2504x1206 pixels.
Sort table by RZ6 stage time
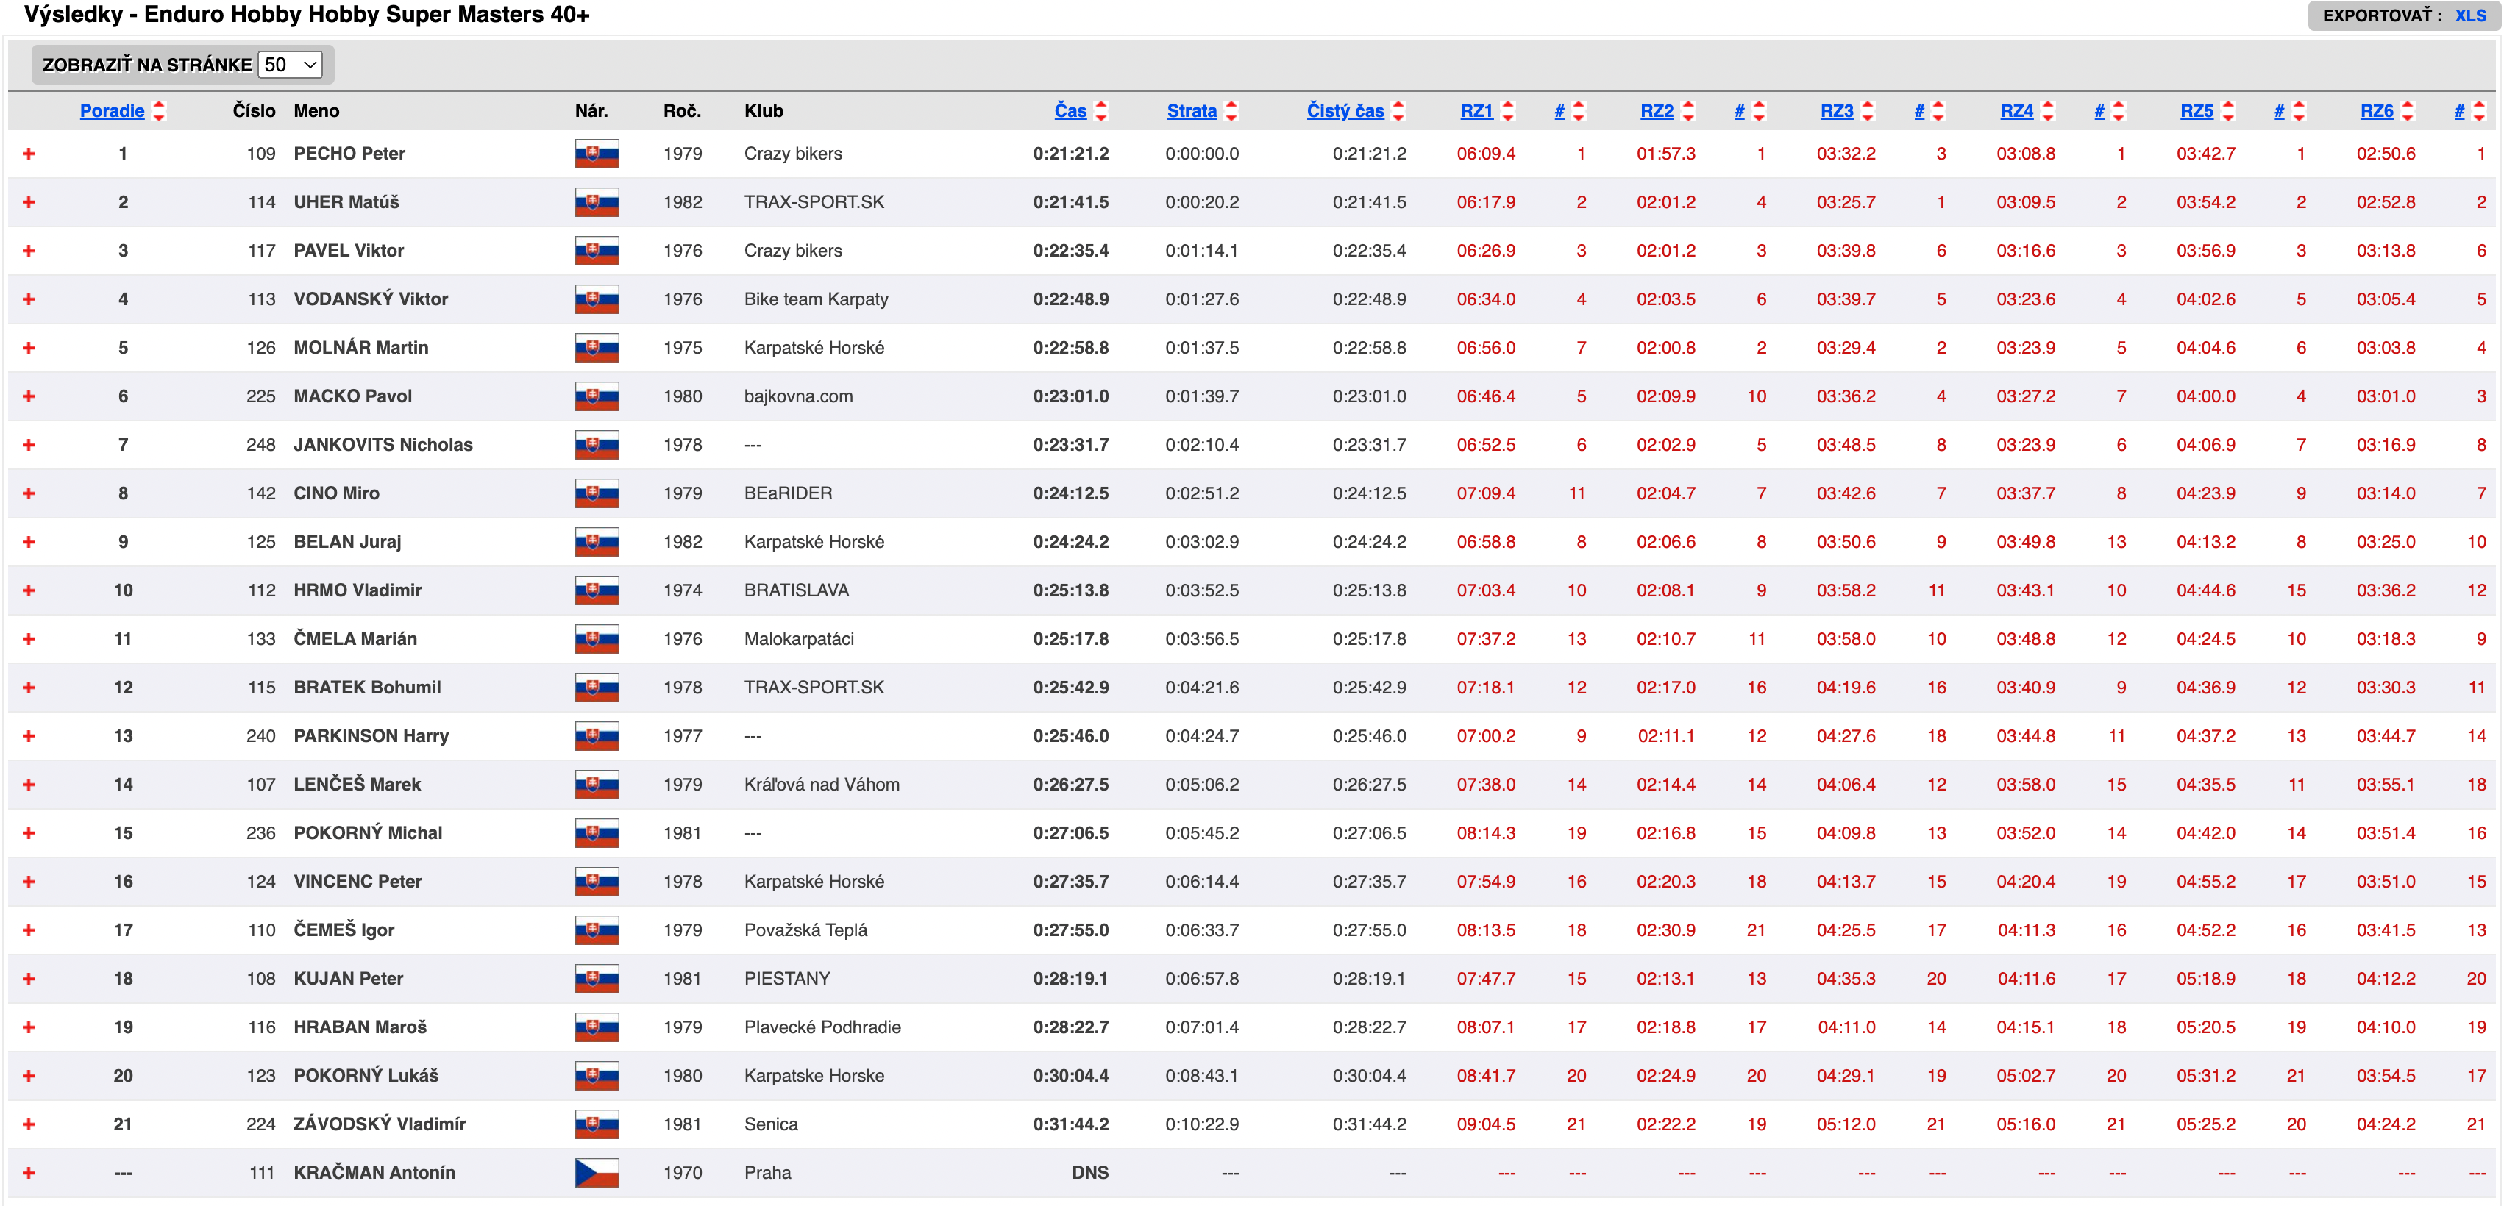point(2377,111)
